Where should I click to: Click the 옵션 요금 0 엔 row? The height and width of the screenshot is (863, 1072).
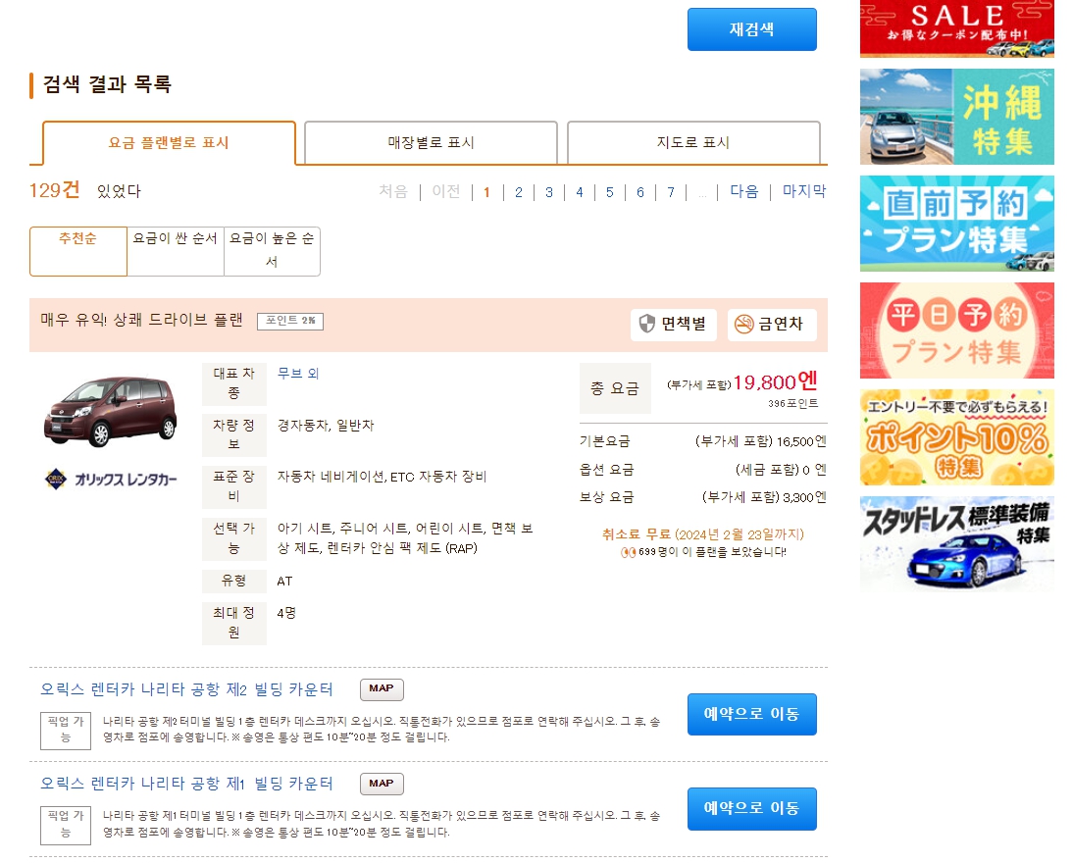(x=703, y=470)
